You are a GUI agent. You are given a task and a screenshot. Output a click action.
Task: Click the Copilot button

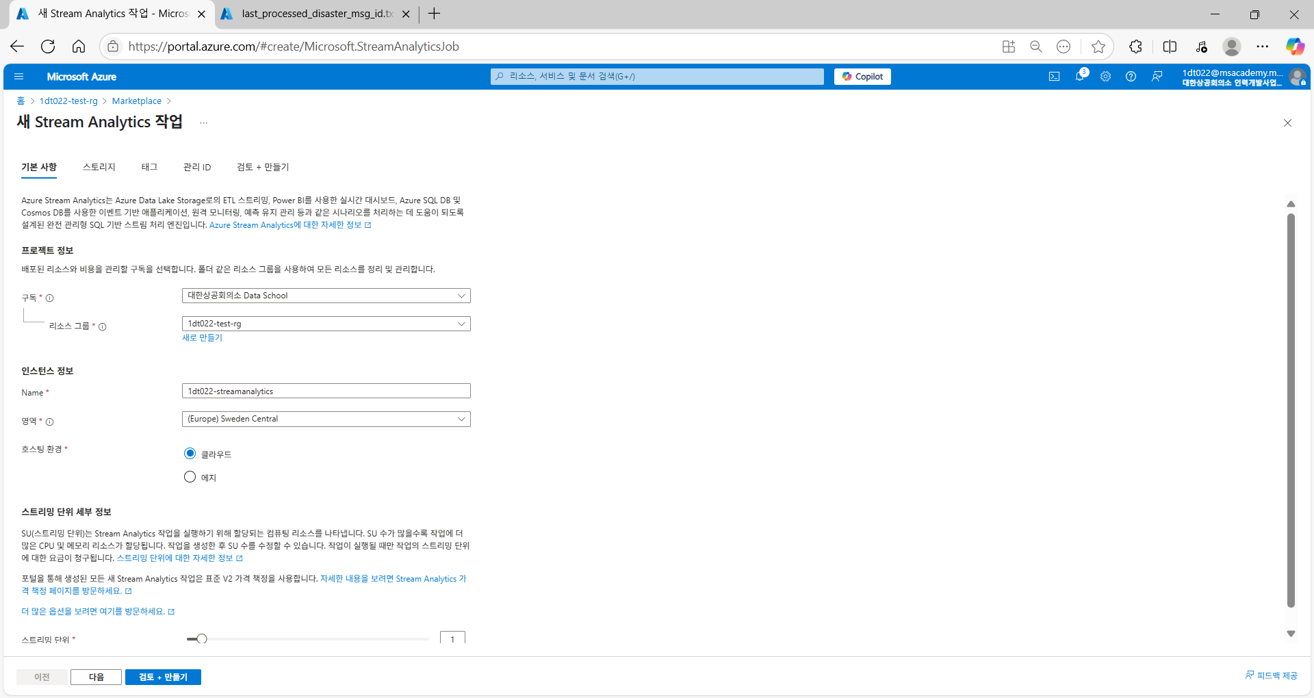(x=862, y=77)
